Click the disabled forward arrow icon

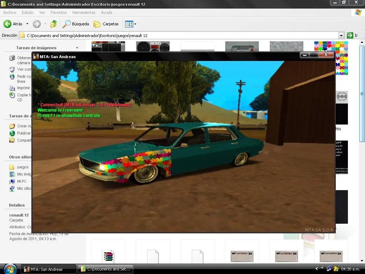[x=37, y=24]
